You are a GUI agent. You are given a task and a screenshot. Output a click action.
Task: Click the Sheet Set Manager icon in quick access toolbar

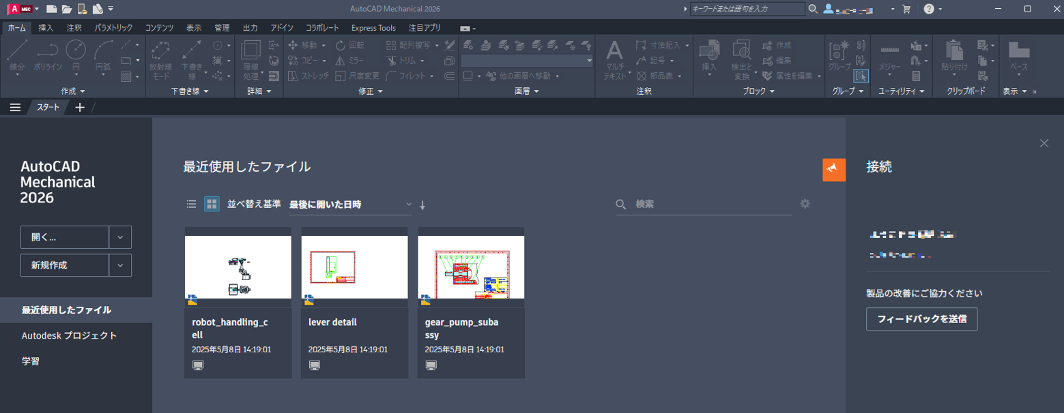tap(98, 9)
